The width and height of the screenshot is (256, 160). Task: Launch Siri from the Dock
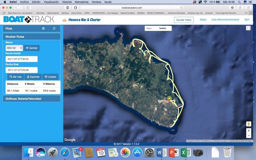point(41,153)
